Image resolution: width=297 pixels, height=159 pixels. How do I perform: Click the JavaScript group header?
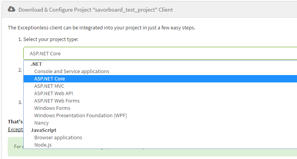[x=43, y=130]
